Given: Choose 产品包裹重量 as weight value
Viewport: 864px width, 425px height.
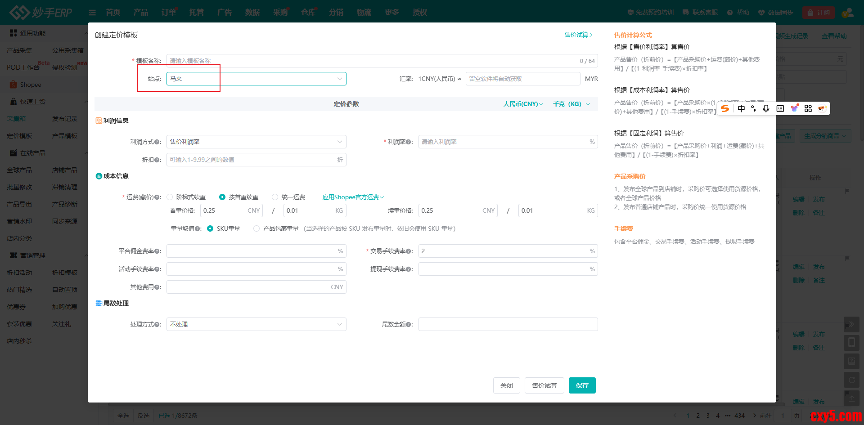Looking at the screenshot, I should click(x=256, y=228).
